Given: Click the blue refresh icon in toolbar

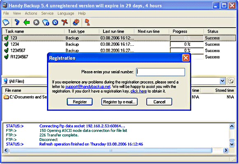Looking at the screenshot, I should [55, 22].
